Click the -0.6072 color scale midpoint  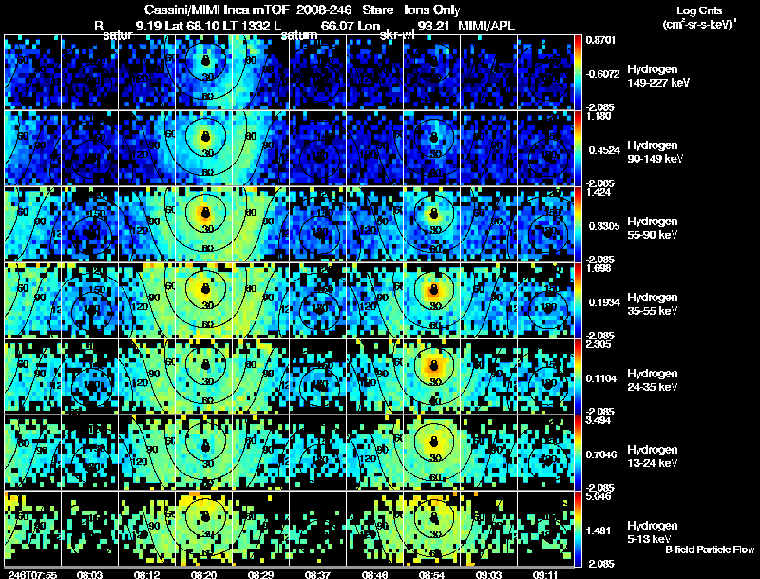point(602,74)
